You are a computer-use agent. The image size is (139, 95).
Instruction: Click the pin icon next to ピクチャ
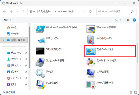pyautogui.click(x=26, y=72)
